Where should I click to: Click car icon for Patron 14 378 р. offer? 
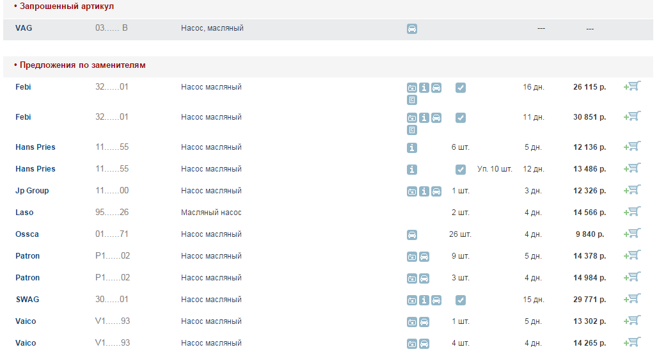[x=424, y=256]
